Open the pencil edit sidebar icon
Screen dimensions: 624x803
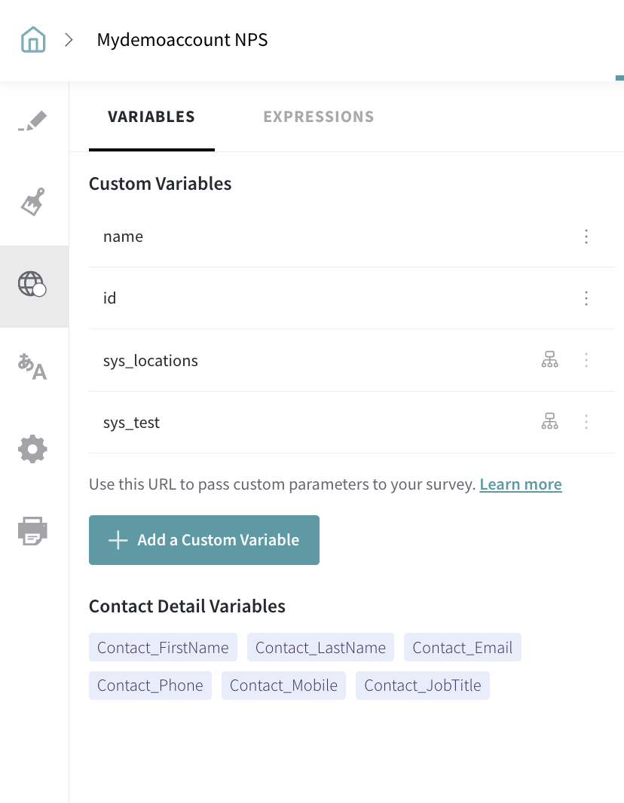[x=32, y=121]
